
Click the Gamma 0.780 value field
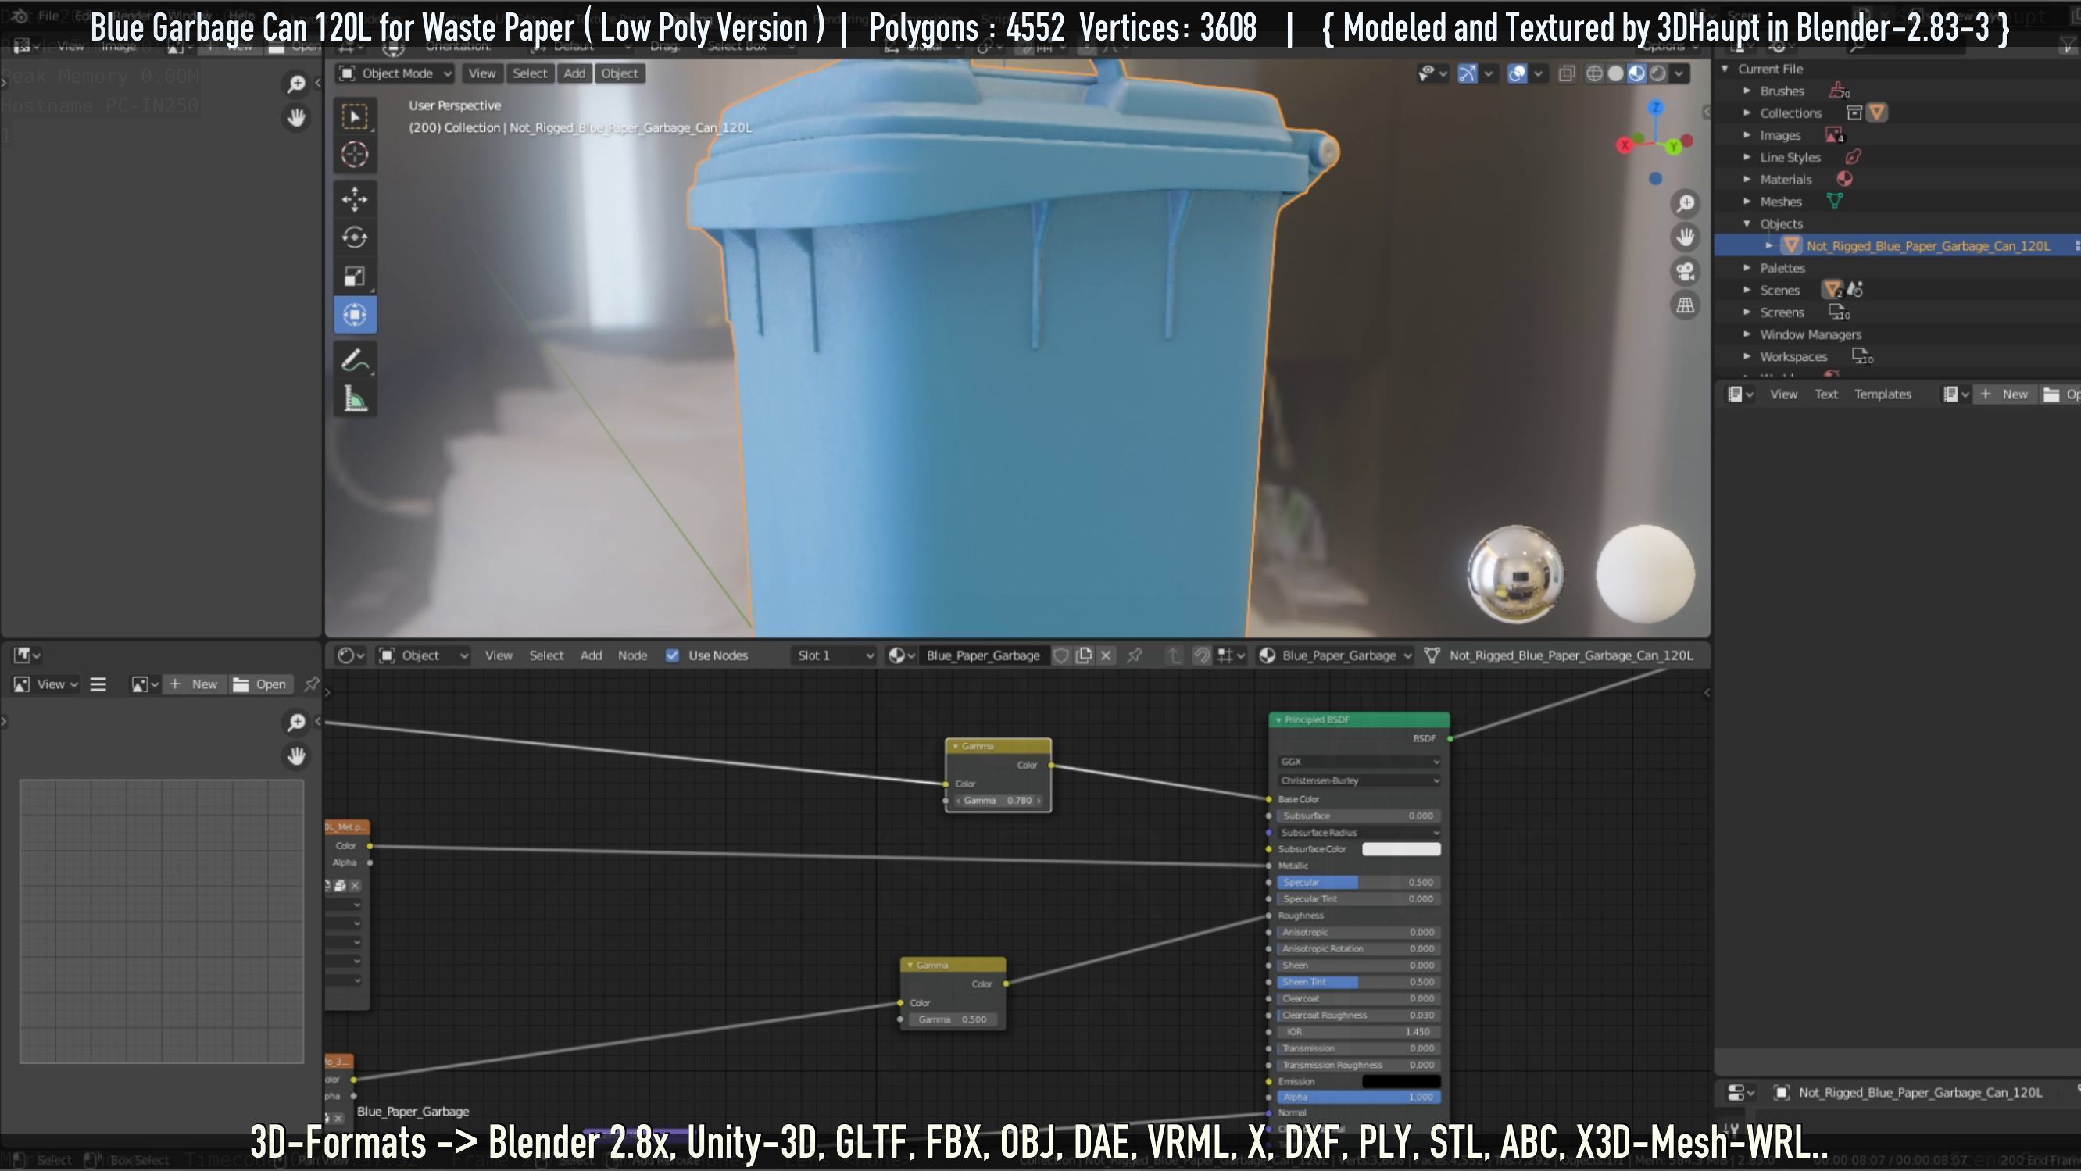coord(999,800)
